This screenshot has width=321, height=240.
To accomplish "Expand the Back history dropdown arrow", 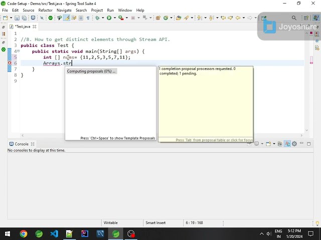I will pos(244,18).
